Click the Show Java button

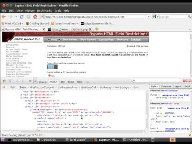[x=122, y=40]
